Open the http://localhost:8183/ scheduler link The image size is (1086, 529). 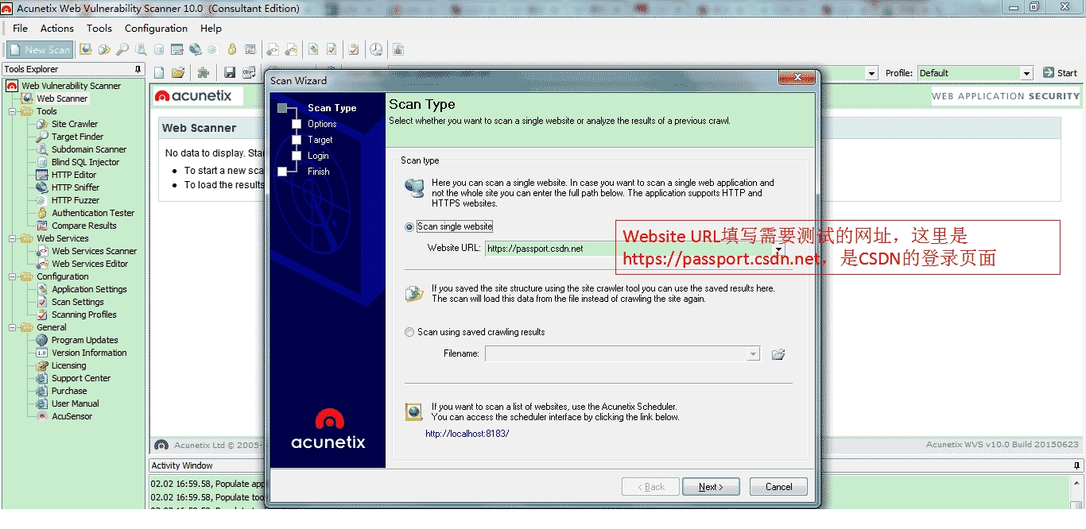(467, 434)
